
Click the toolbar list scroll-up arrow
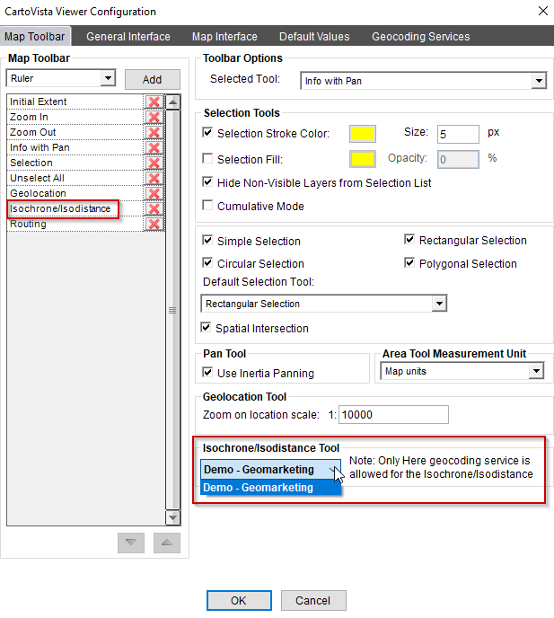(x=172, y=102)
